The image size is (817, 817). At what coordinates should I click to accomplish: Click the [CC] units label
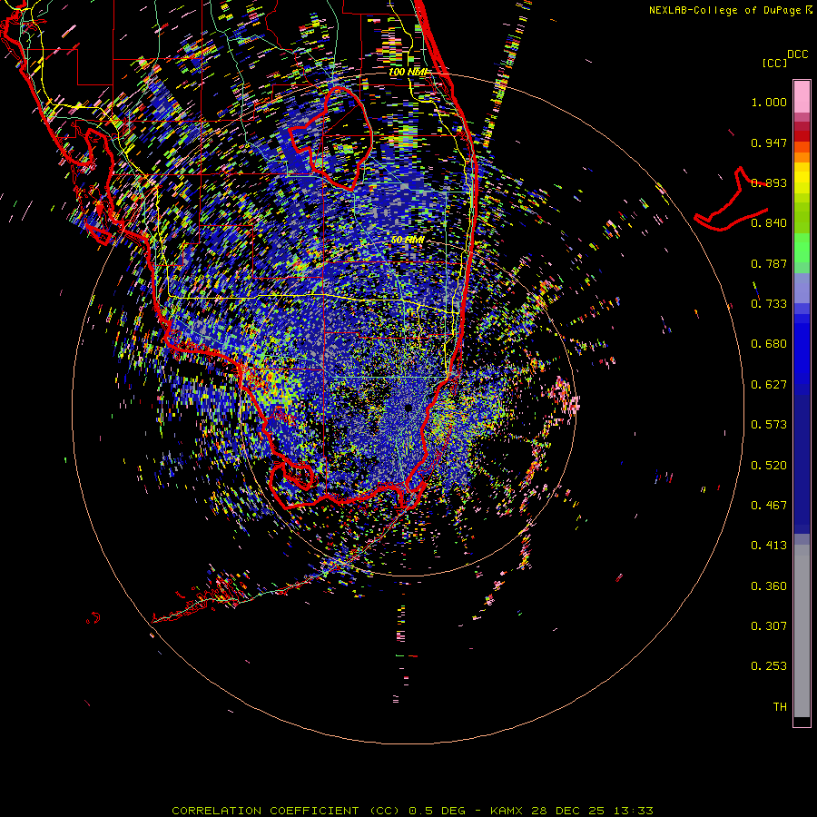pyautogui.click(x=774, y=63)
